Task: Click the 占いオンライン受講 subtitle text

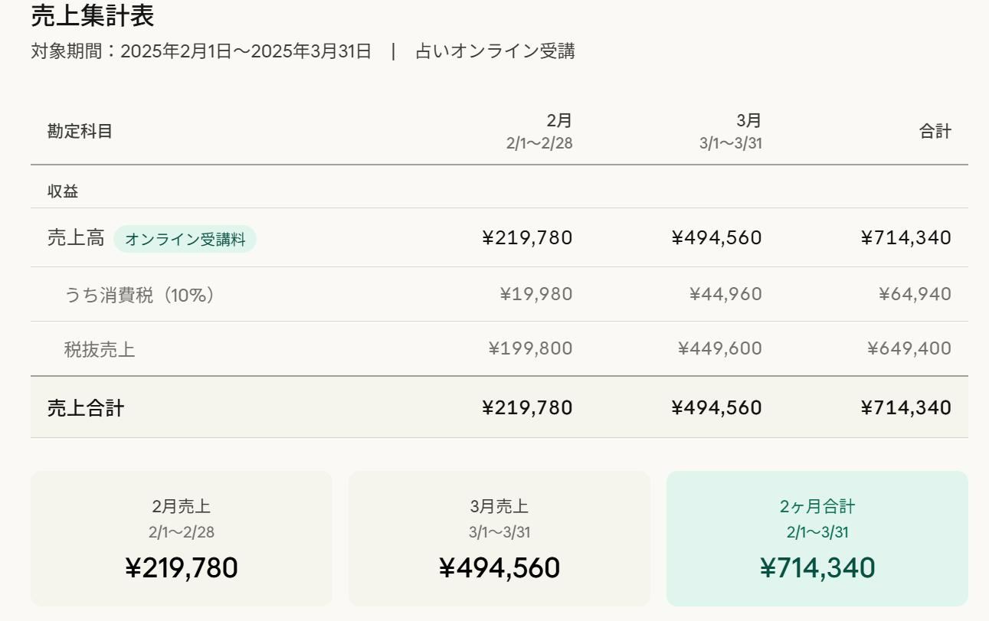Action: point(495,51)
